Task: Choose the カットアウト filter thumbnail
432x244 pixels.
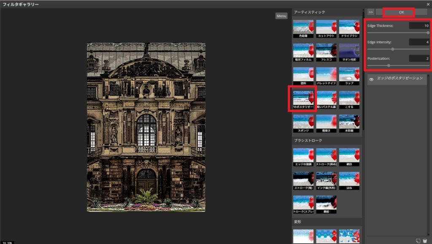Action: [327, 29]
